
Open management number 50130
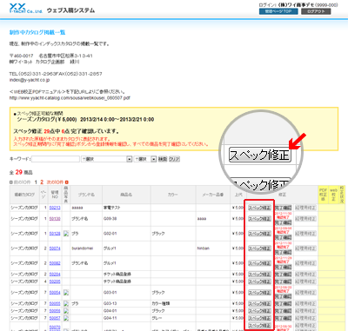pos(55,219)
